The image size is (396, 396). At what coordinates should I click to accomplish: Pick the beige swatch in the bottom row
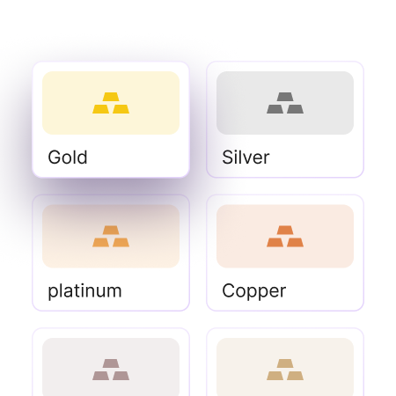click(x=285, y=367)
